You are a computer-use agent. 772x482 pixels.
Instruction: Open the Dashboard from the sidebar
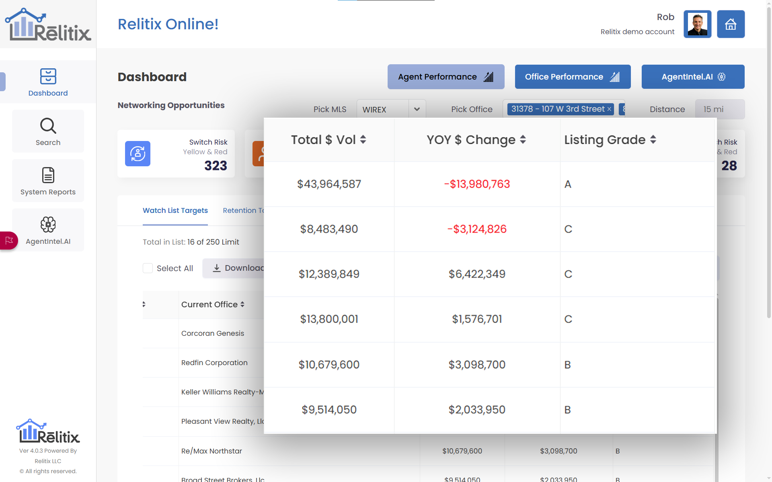click(x=48, y=82)
